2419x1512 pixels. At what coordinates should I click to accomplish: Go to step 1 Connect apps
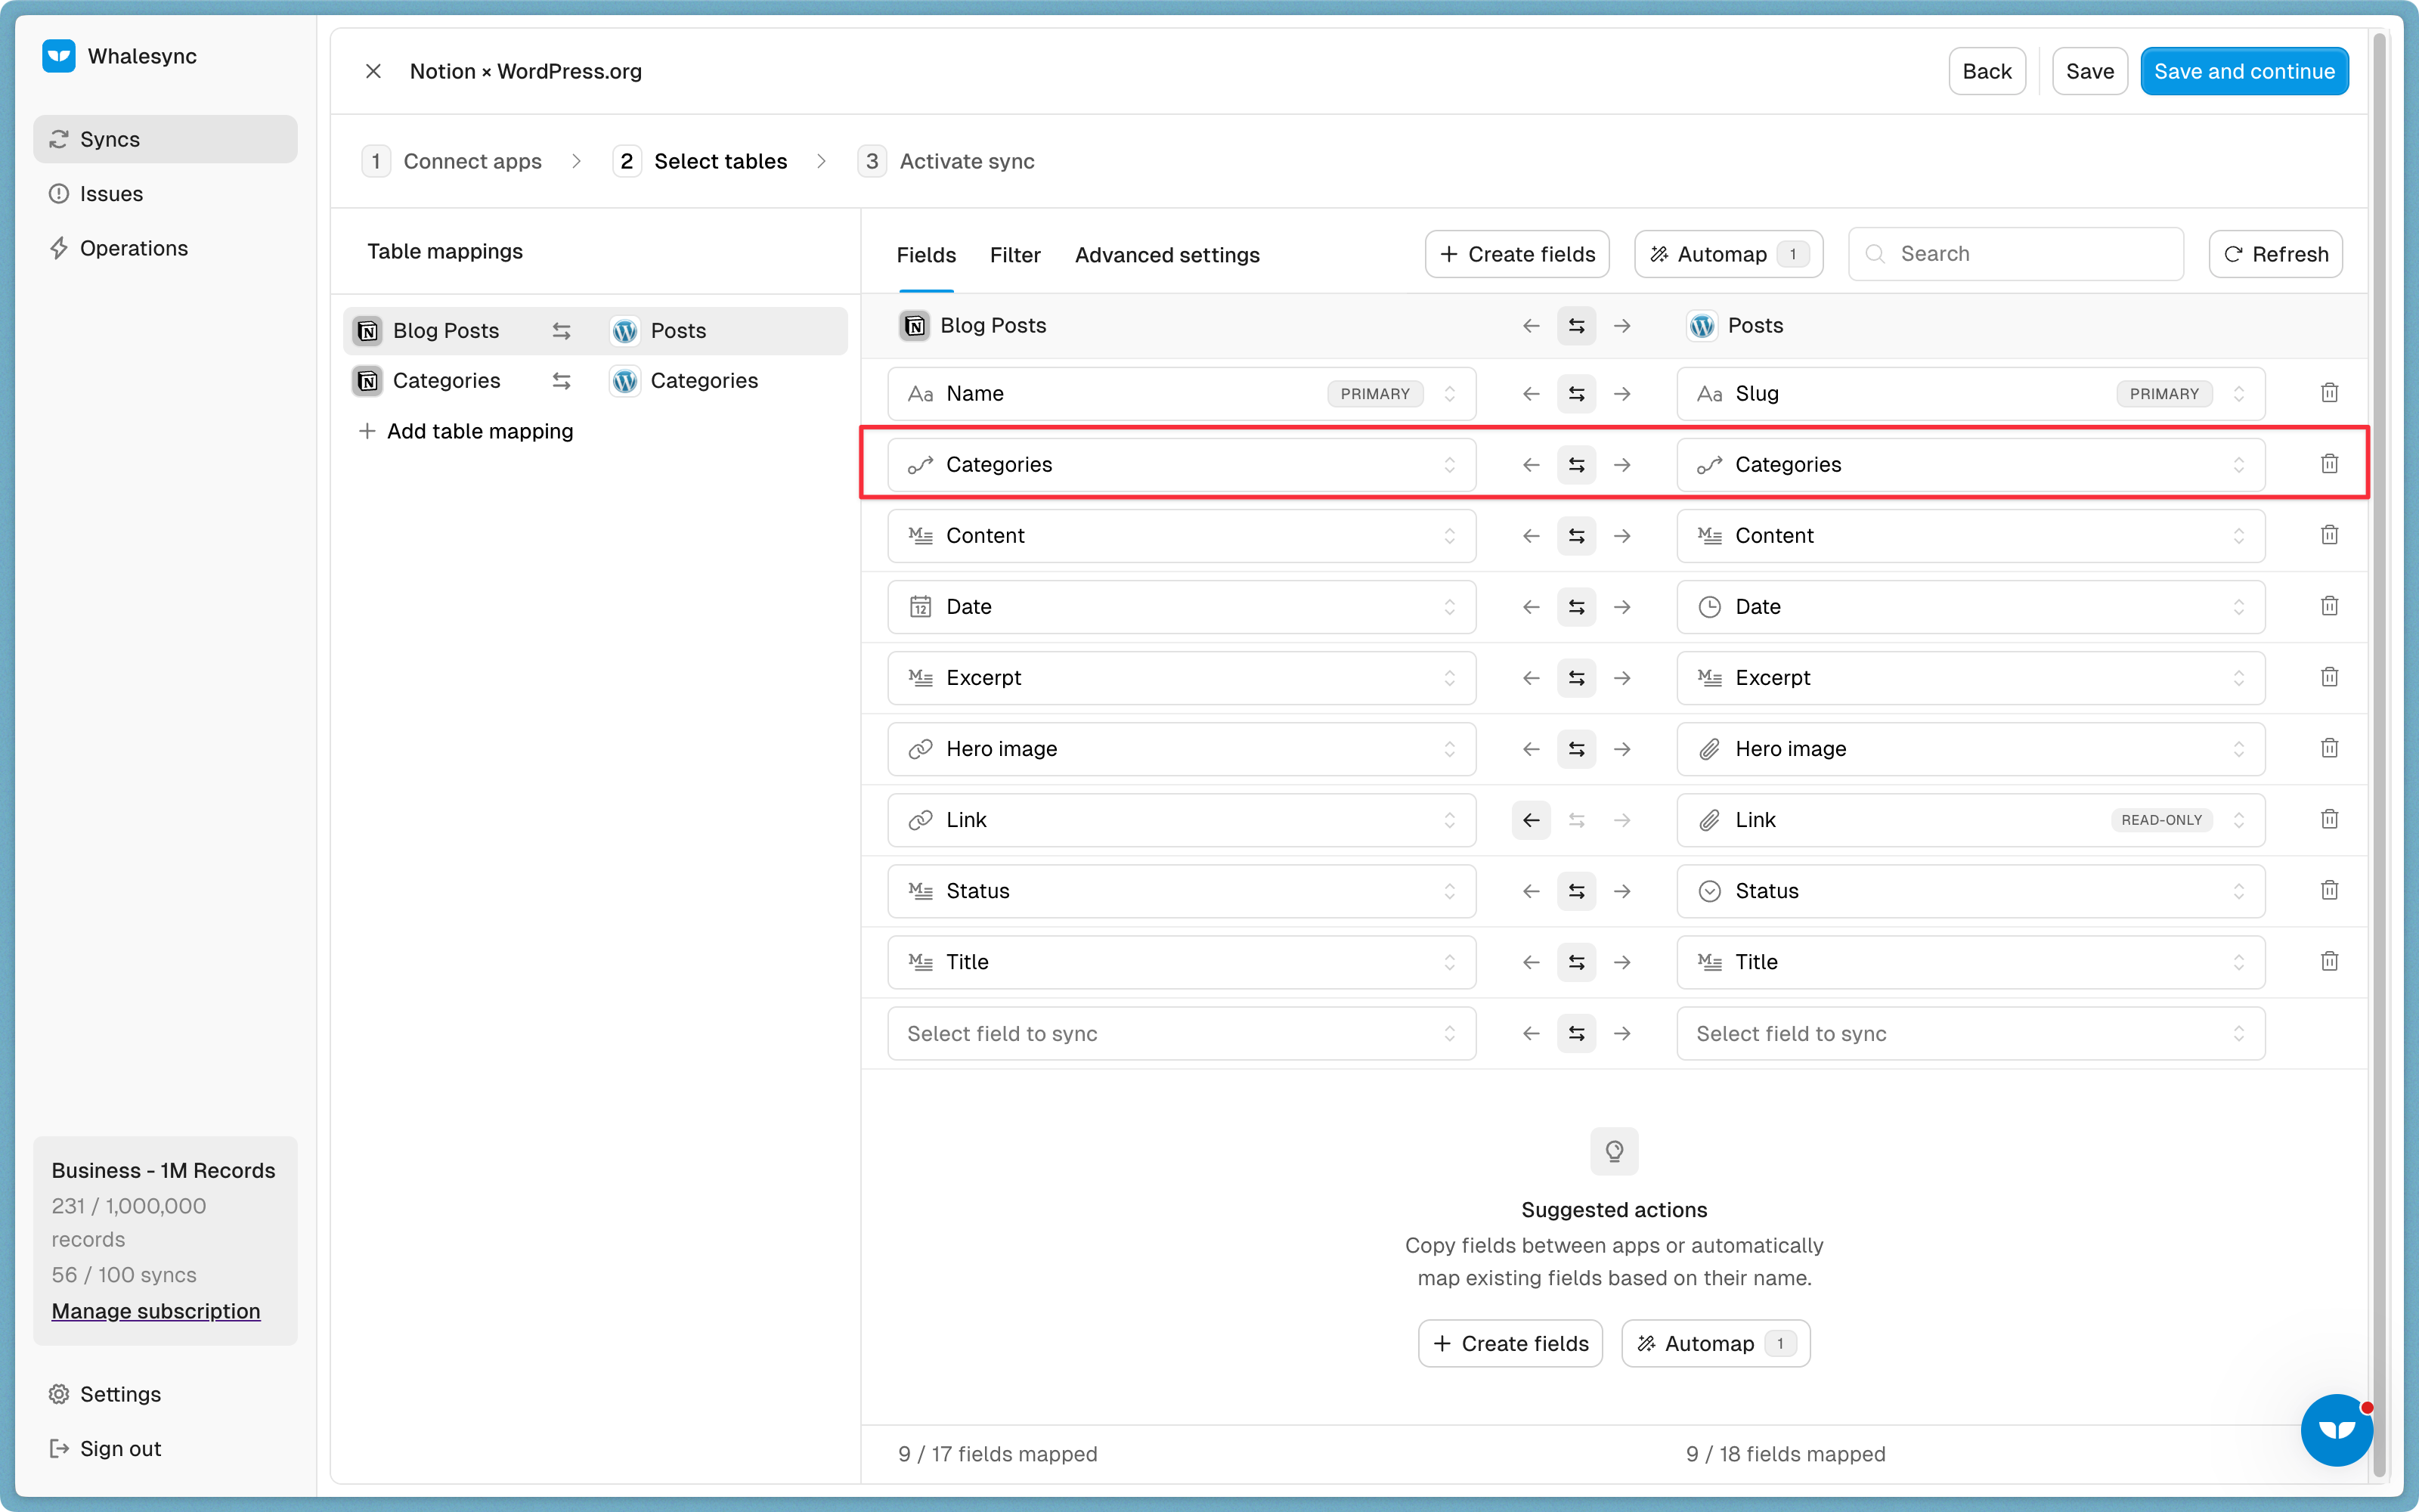452,161
